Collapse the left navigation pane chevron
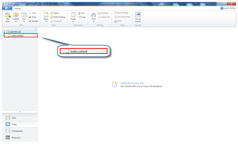 (x=36, y=29)
